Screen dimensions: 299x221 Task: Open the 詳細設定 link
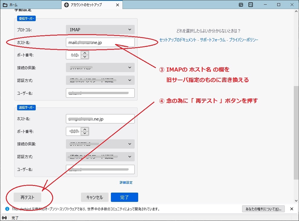click(126, 182)
